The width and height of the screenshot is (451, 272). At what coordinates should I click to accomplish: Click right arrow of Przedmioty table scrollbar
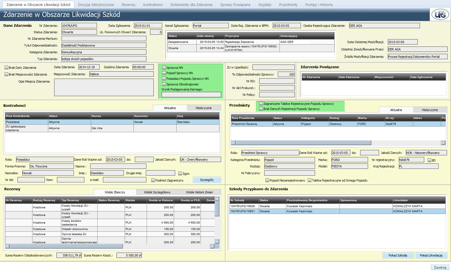click(x=443, y=143)
